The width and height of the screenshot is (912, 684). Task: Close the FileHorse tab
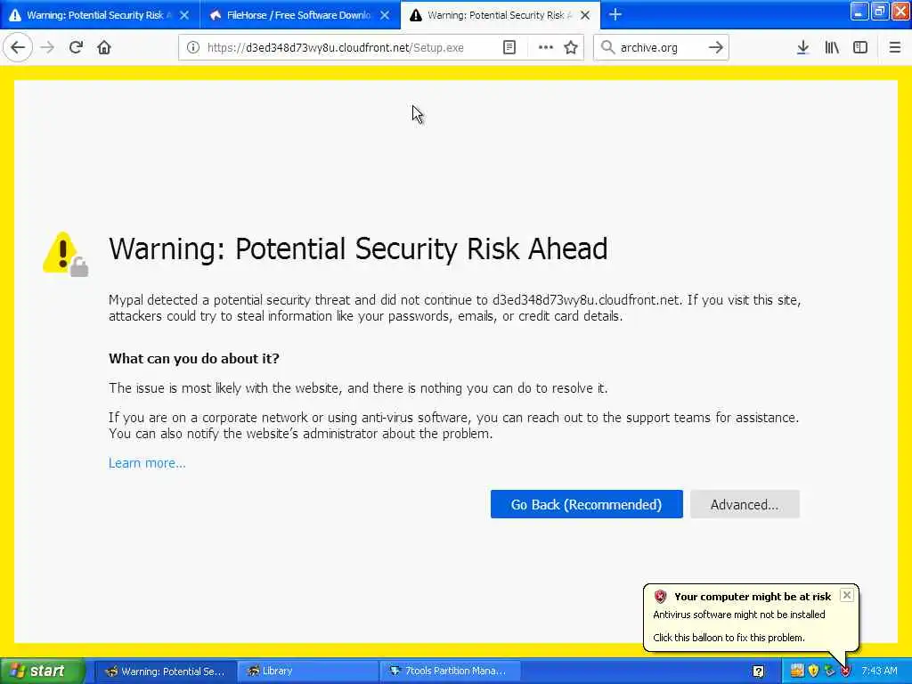tap(385, 15)
